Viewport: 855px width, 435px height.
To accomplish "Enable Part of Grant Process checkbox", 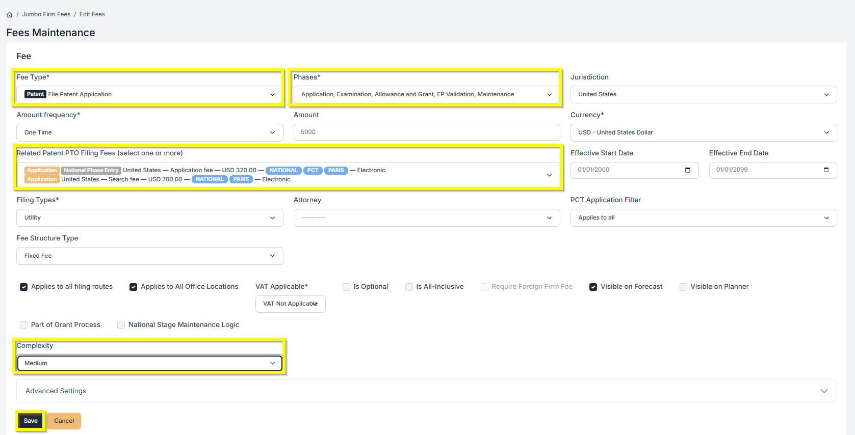I will [x=23, y=325].
